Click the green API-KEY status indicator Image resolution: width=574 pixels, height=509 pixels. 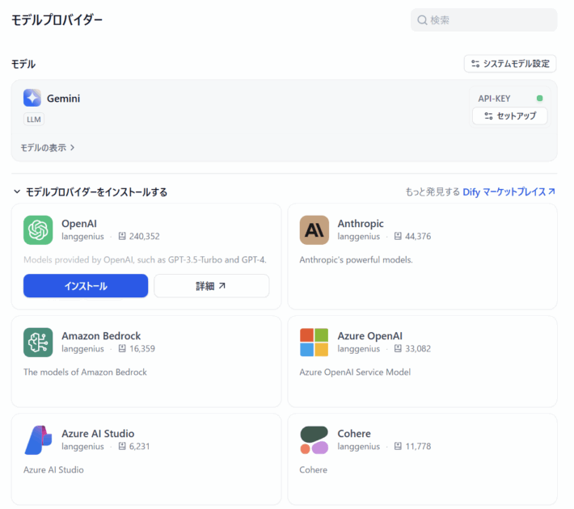pos(539,99)
